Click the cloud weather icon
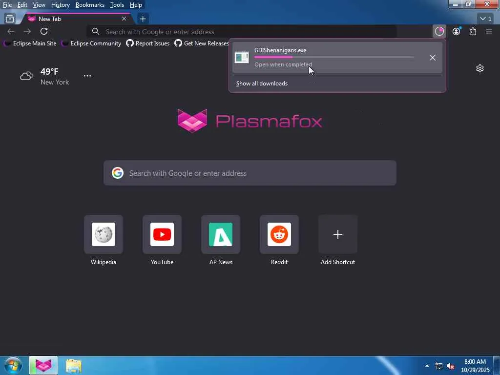Screen dimensions: 500x375 (x=26, y=76)
